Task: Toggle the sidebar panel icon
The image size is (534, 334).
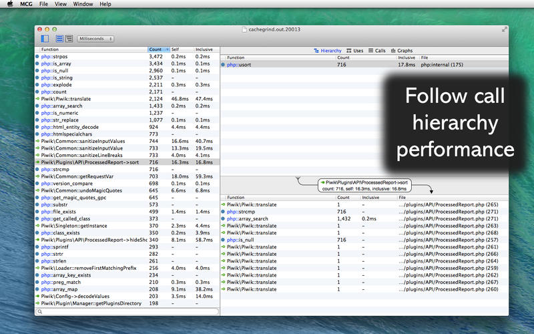Action: 45,39
